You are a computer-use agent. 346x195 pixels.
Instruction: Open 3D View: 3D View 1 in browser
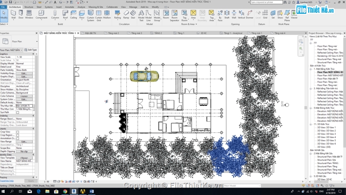(326, 127)
